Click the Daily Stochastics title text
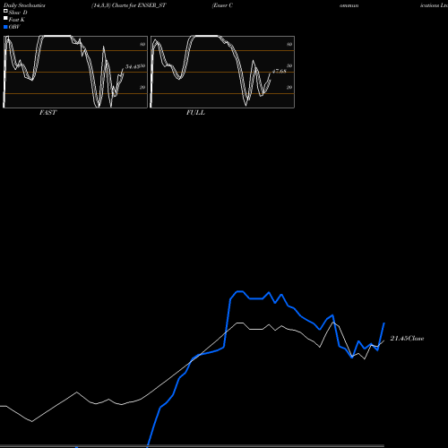This screenshot has height=448, width=448. pos(24,5)
